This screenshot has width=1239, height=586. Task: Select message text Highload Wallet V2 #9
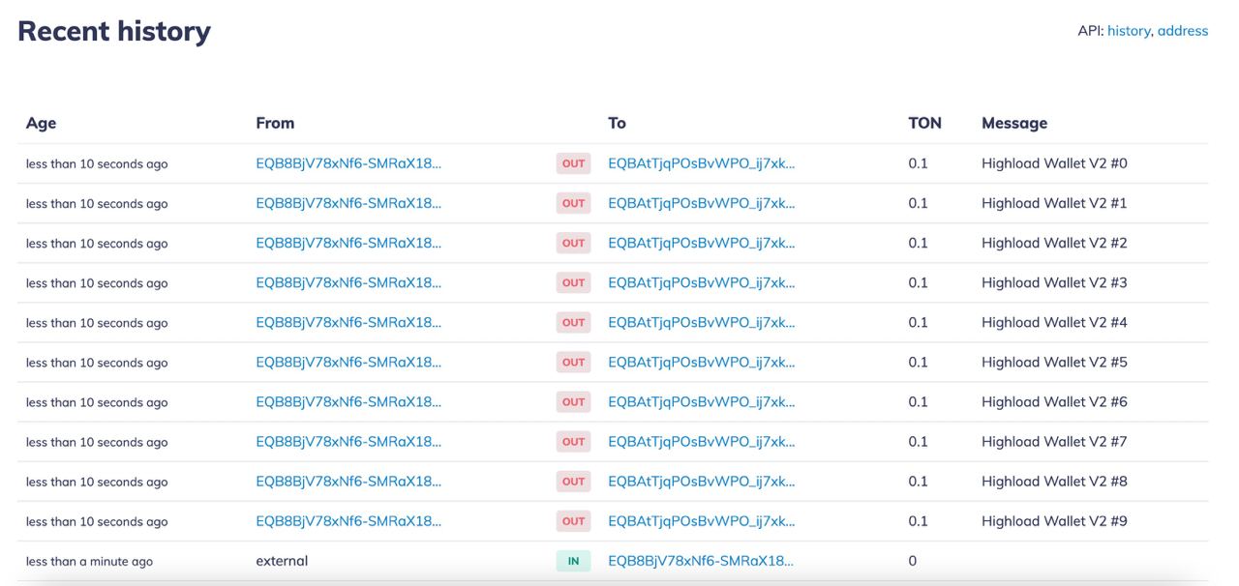[1054, 520]
